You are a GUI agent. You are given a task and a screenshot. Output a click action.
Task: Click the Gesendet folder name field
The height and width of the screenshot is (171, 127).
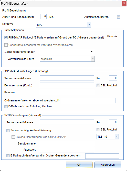pos(102,156)
